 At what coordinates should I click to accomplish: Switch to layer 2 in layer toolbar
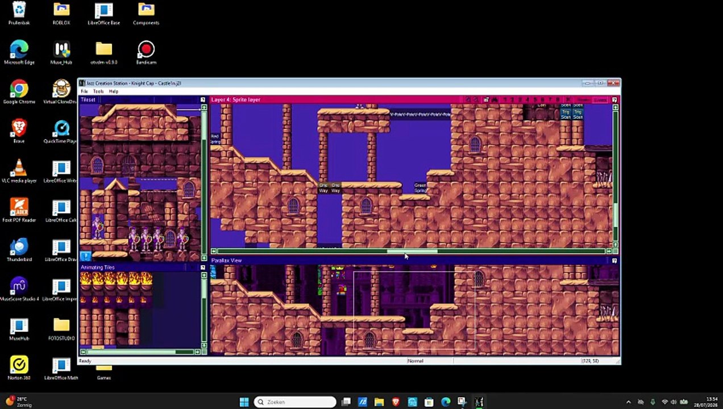point(512,99)
